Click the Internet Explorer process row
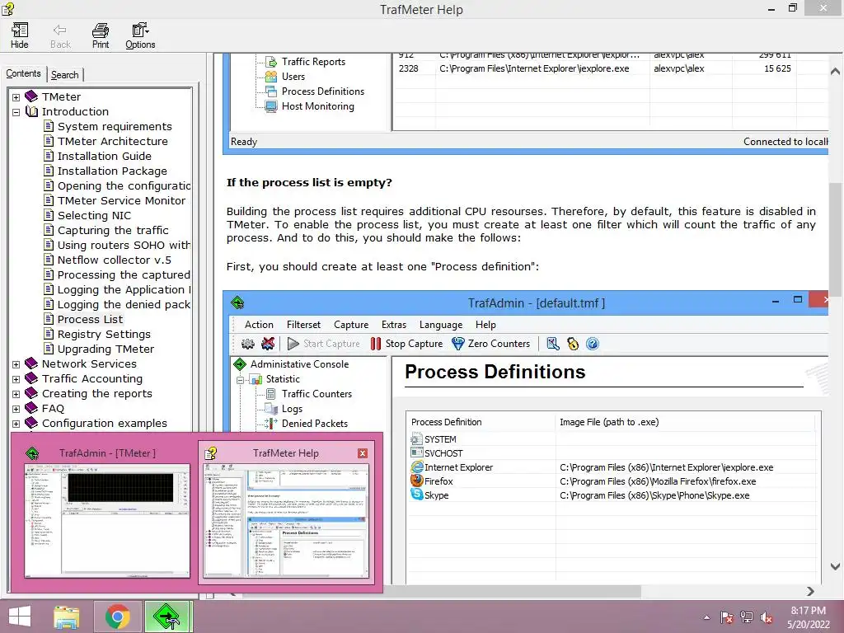The height and width of the screenshot is (633, 844). click(x=613, y=467)
